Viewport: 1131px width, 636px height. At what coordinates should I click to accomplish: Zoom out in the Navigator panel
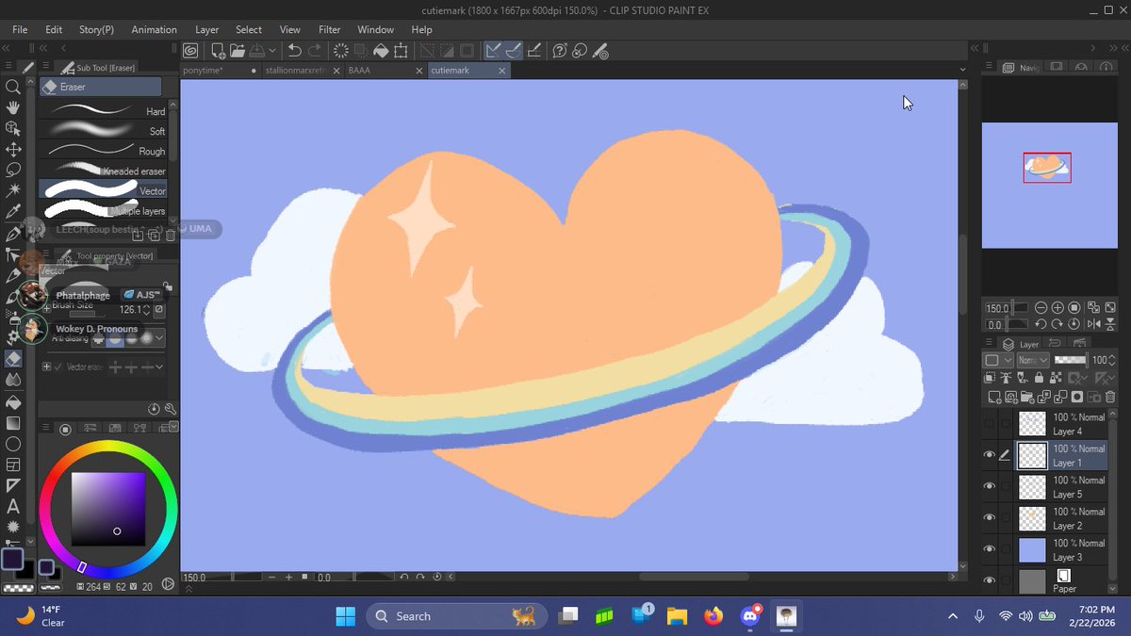click(x=1041, y=308)
